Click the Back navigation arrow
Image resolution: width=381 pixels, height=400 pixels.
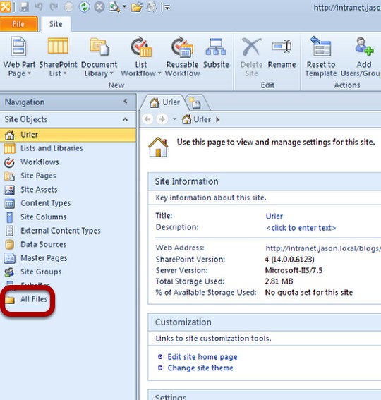pos(147,119)
